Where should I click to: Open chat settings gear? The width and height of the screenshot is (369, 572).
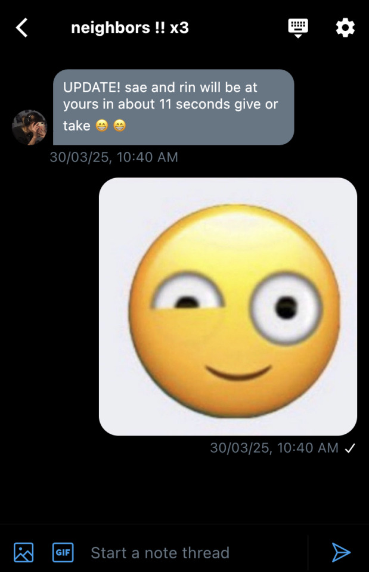(x=345, y=27)
